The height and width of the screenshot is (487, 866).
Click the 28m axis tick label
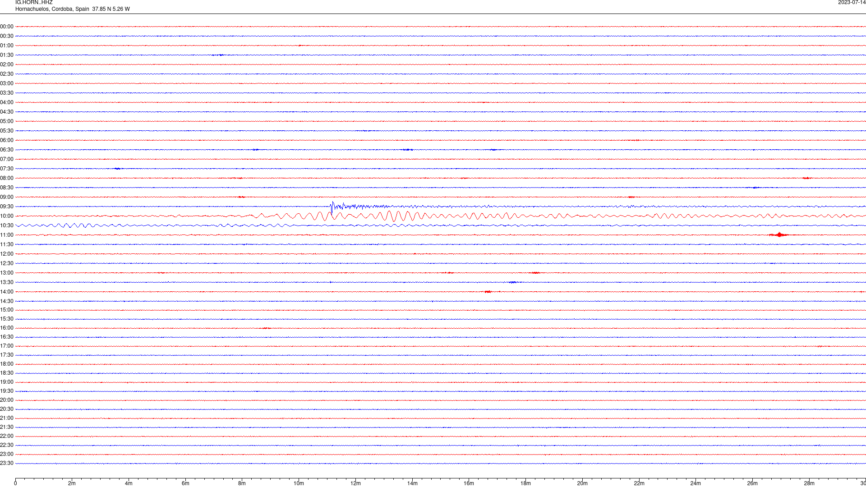[809, 483]
